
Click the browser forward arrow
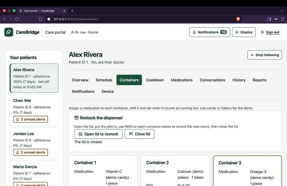[x=10, y=19]
